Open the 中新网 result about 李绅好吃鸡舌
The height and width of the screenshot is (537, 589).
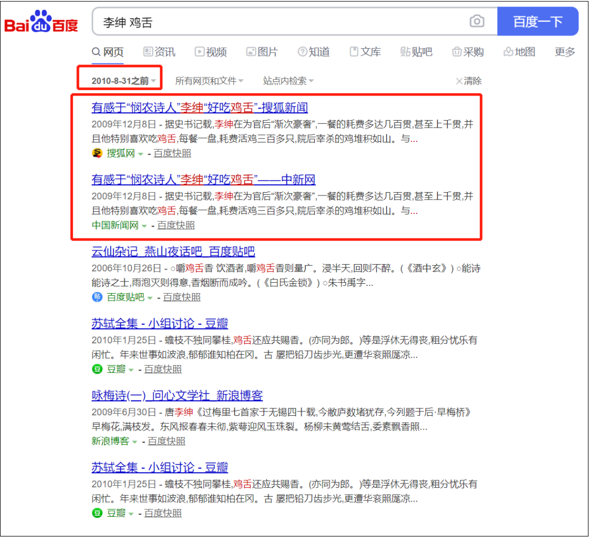click(x=203, y=180)
